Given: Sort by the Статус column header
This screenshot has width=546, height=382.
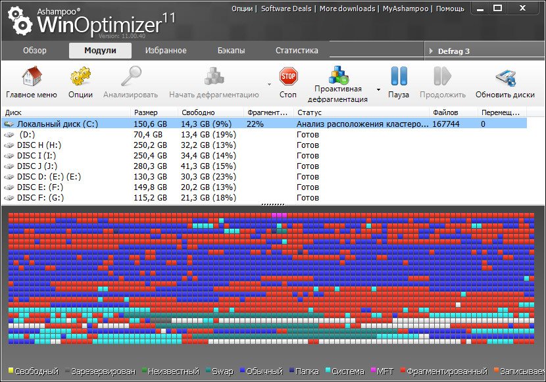Looking at the screenshot, I should point(361,112).
